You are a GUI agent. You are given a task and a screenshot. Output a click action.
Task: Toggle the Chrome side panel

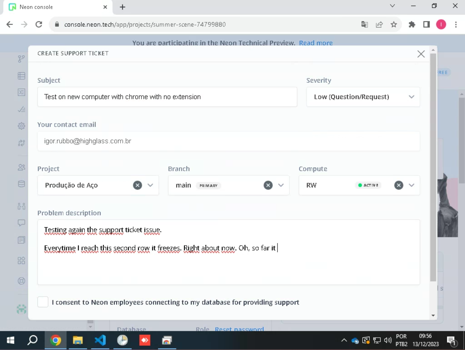426,25
